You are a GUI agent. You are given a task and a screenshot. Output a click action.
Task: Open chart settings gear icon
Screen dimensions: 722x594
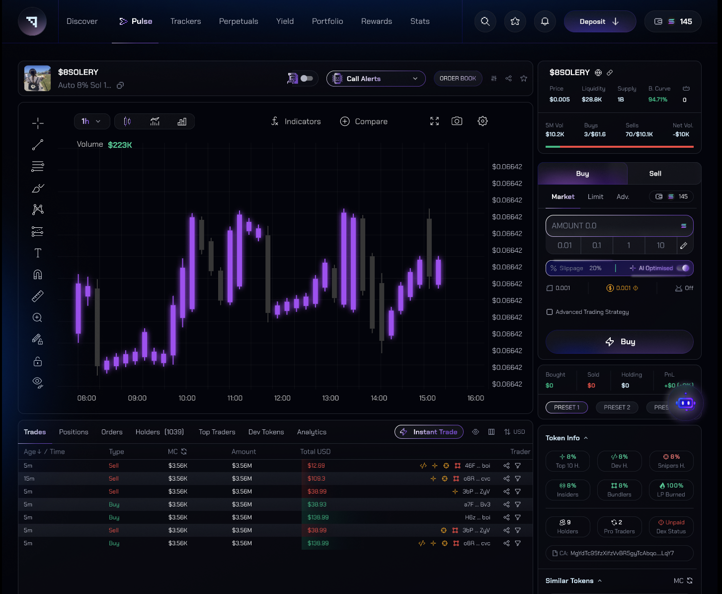click(x=482, y=121)
